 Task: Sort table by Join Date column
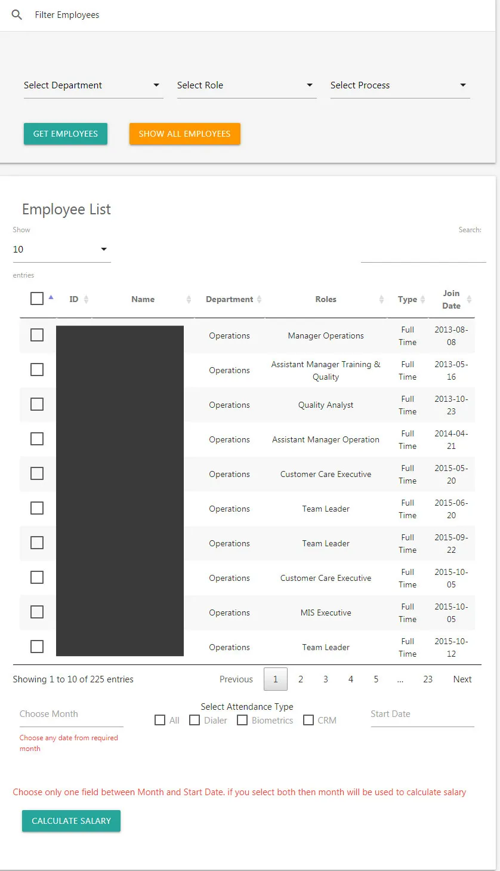coord(452,299)
